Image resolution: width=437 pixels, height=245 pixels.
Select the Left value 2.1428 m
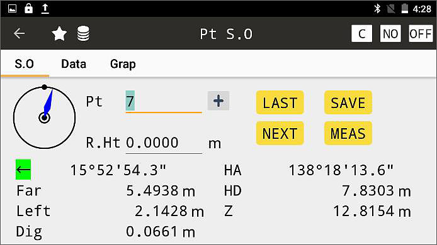pyautogui.click(x=169, y=211)
